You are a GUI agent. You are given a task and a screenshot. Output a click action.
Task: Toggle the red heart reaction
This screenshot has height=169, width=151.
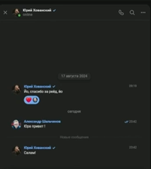point(29,100)
